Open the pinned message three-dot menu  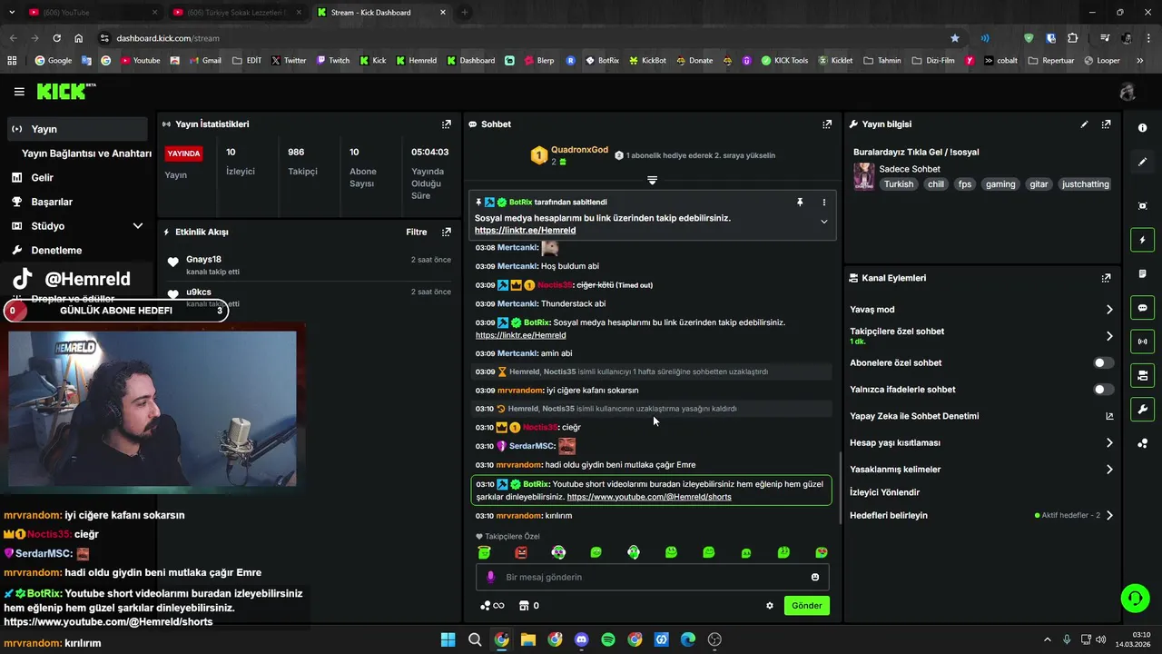pos(824,203)
